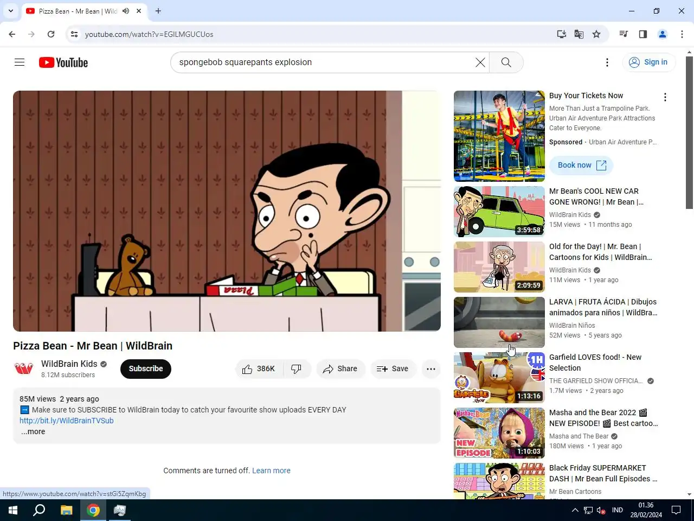Open media controls in Chrome toolbar
The image size is (694, 521).
point(624,34)
